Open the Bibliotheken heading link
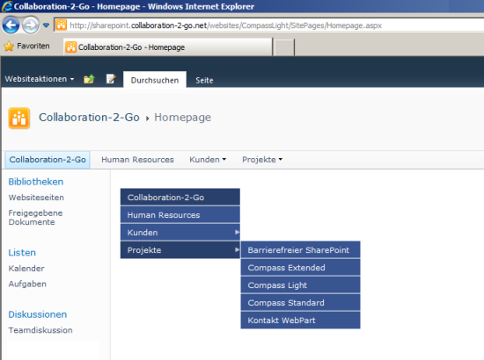The image size is (484, 360). [36, 182]
